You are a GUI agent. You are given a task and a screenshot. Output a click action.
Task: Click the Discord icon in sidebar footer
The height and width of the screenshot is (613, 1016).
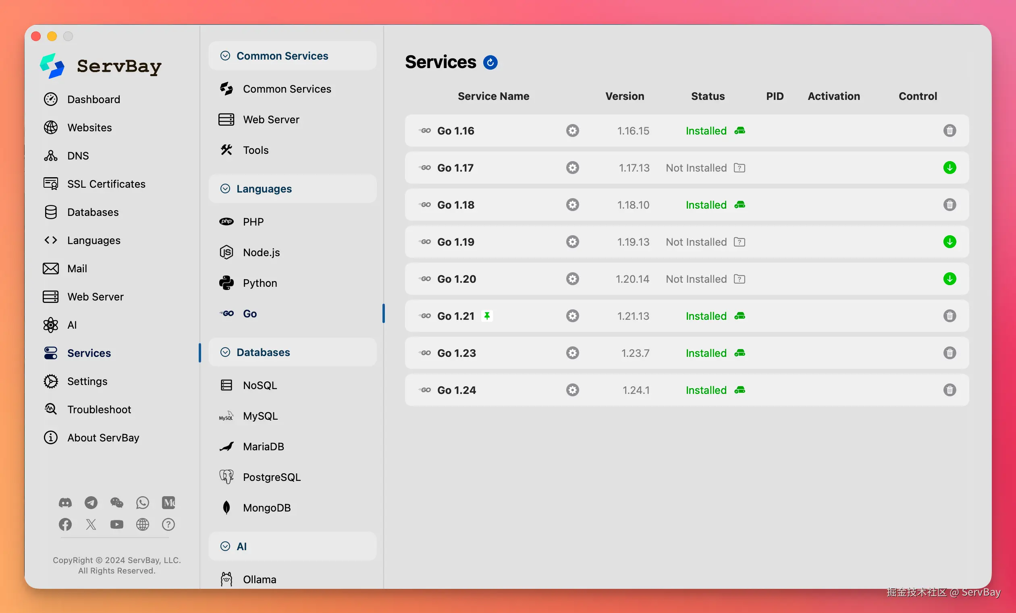click(x=65, y=503)
